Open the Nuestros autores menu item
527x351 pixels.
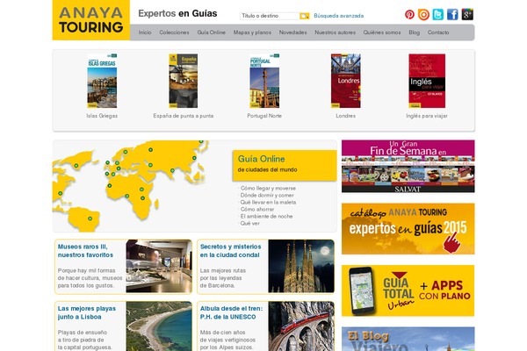[x=336, y=32]
